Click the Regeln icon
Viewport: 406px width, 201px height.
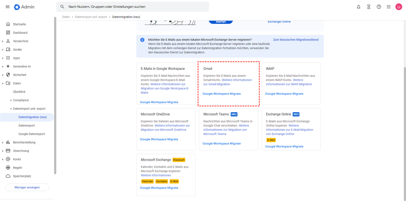[8, 168]
